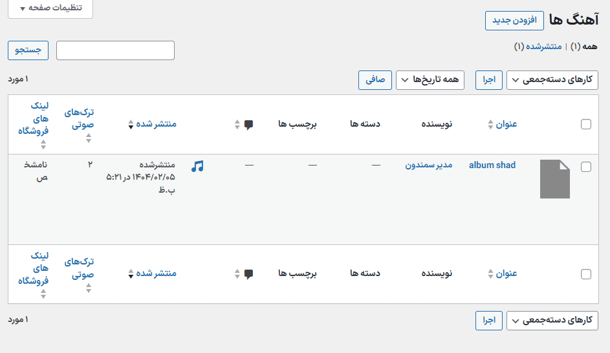Open the همه تاریخ‌ها date filter dropdown
610x353 pixels.
(430, 80)
